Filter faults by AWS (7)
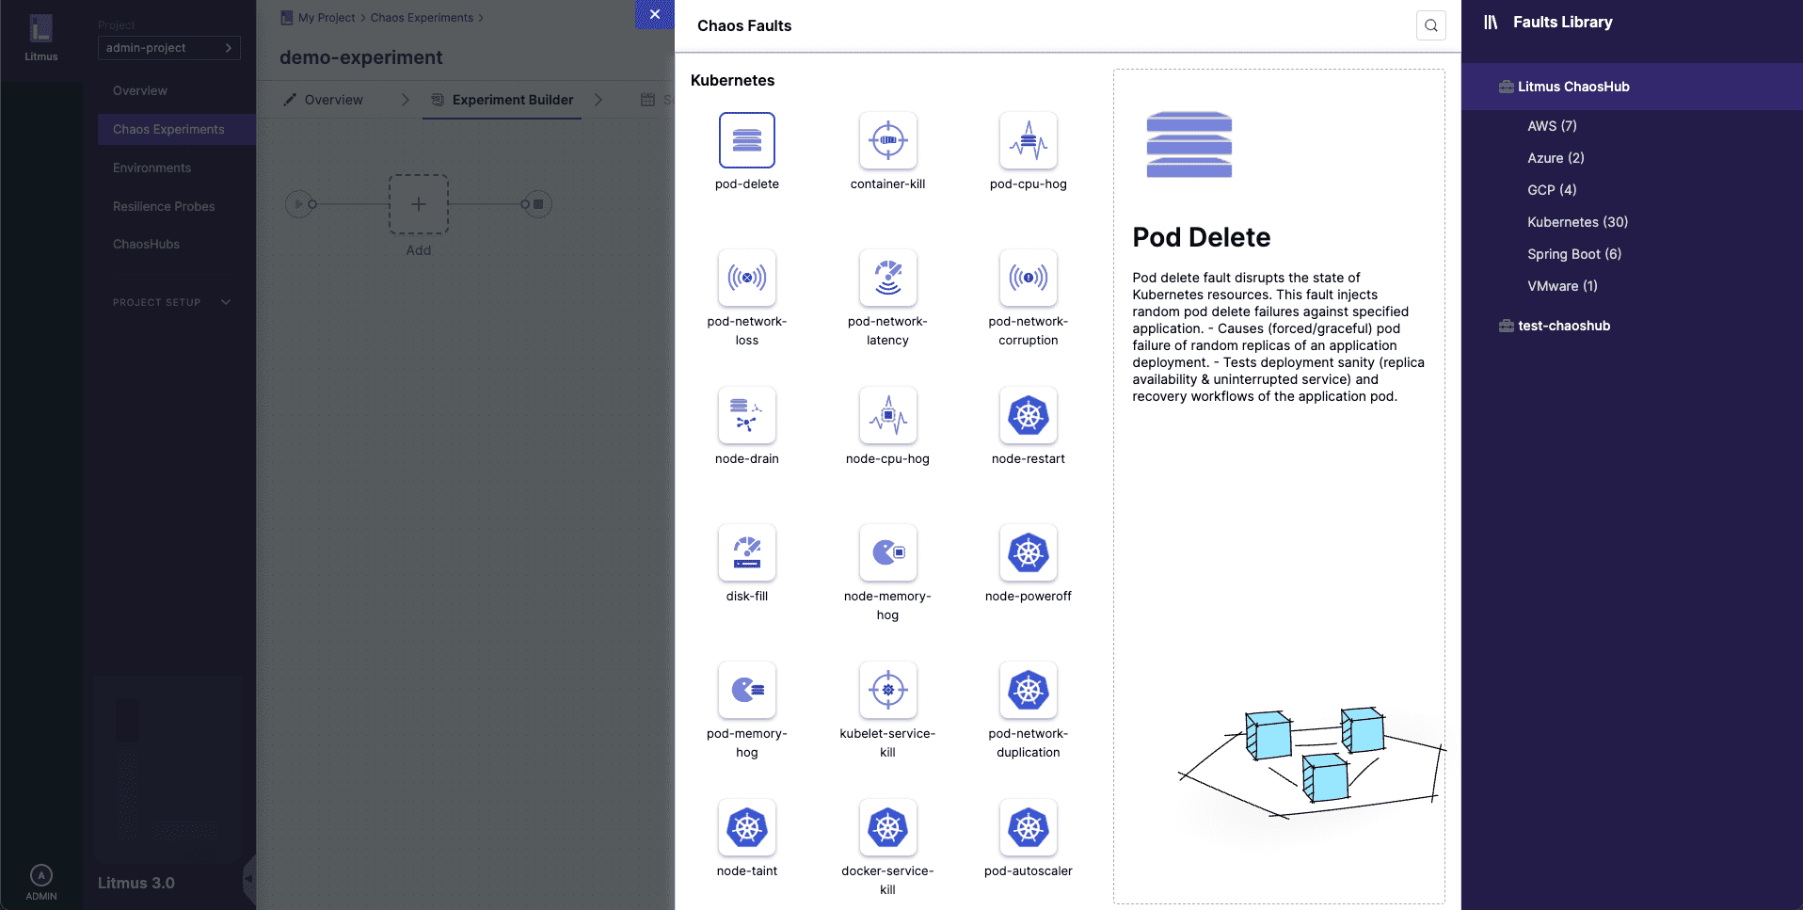1803x910 pixels. click(1552, 126)
